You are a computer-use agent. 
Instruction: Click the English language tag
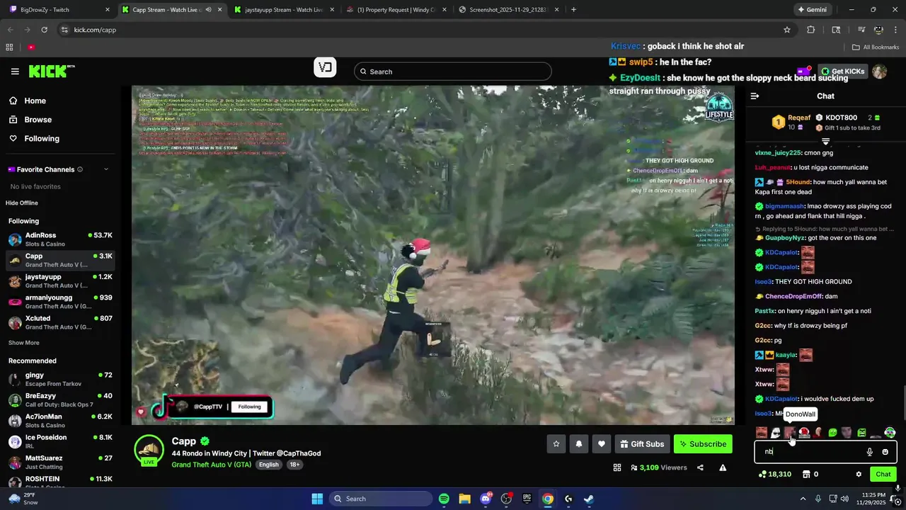point(269,465)
